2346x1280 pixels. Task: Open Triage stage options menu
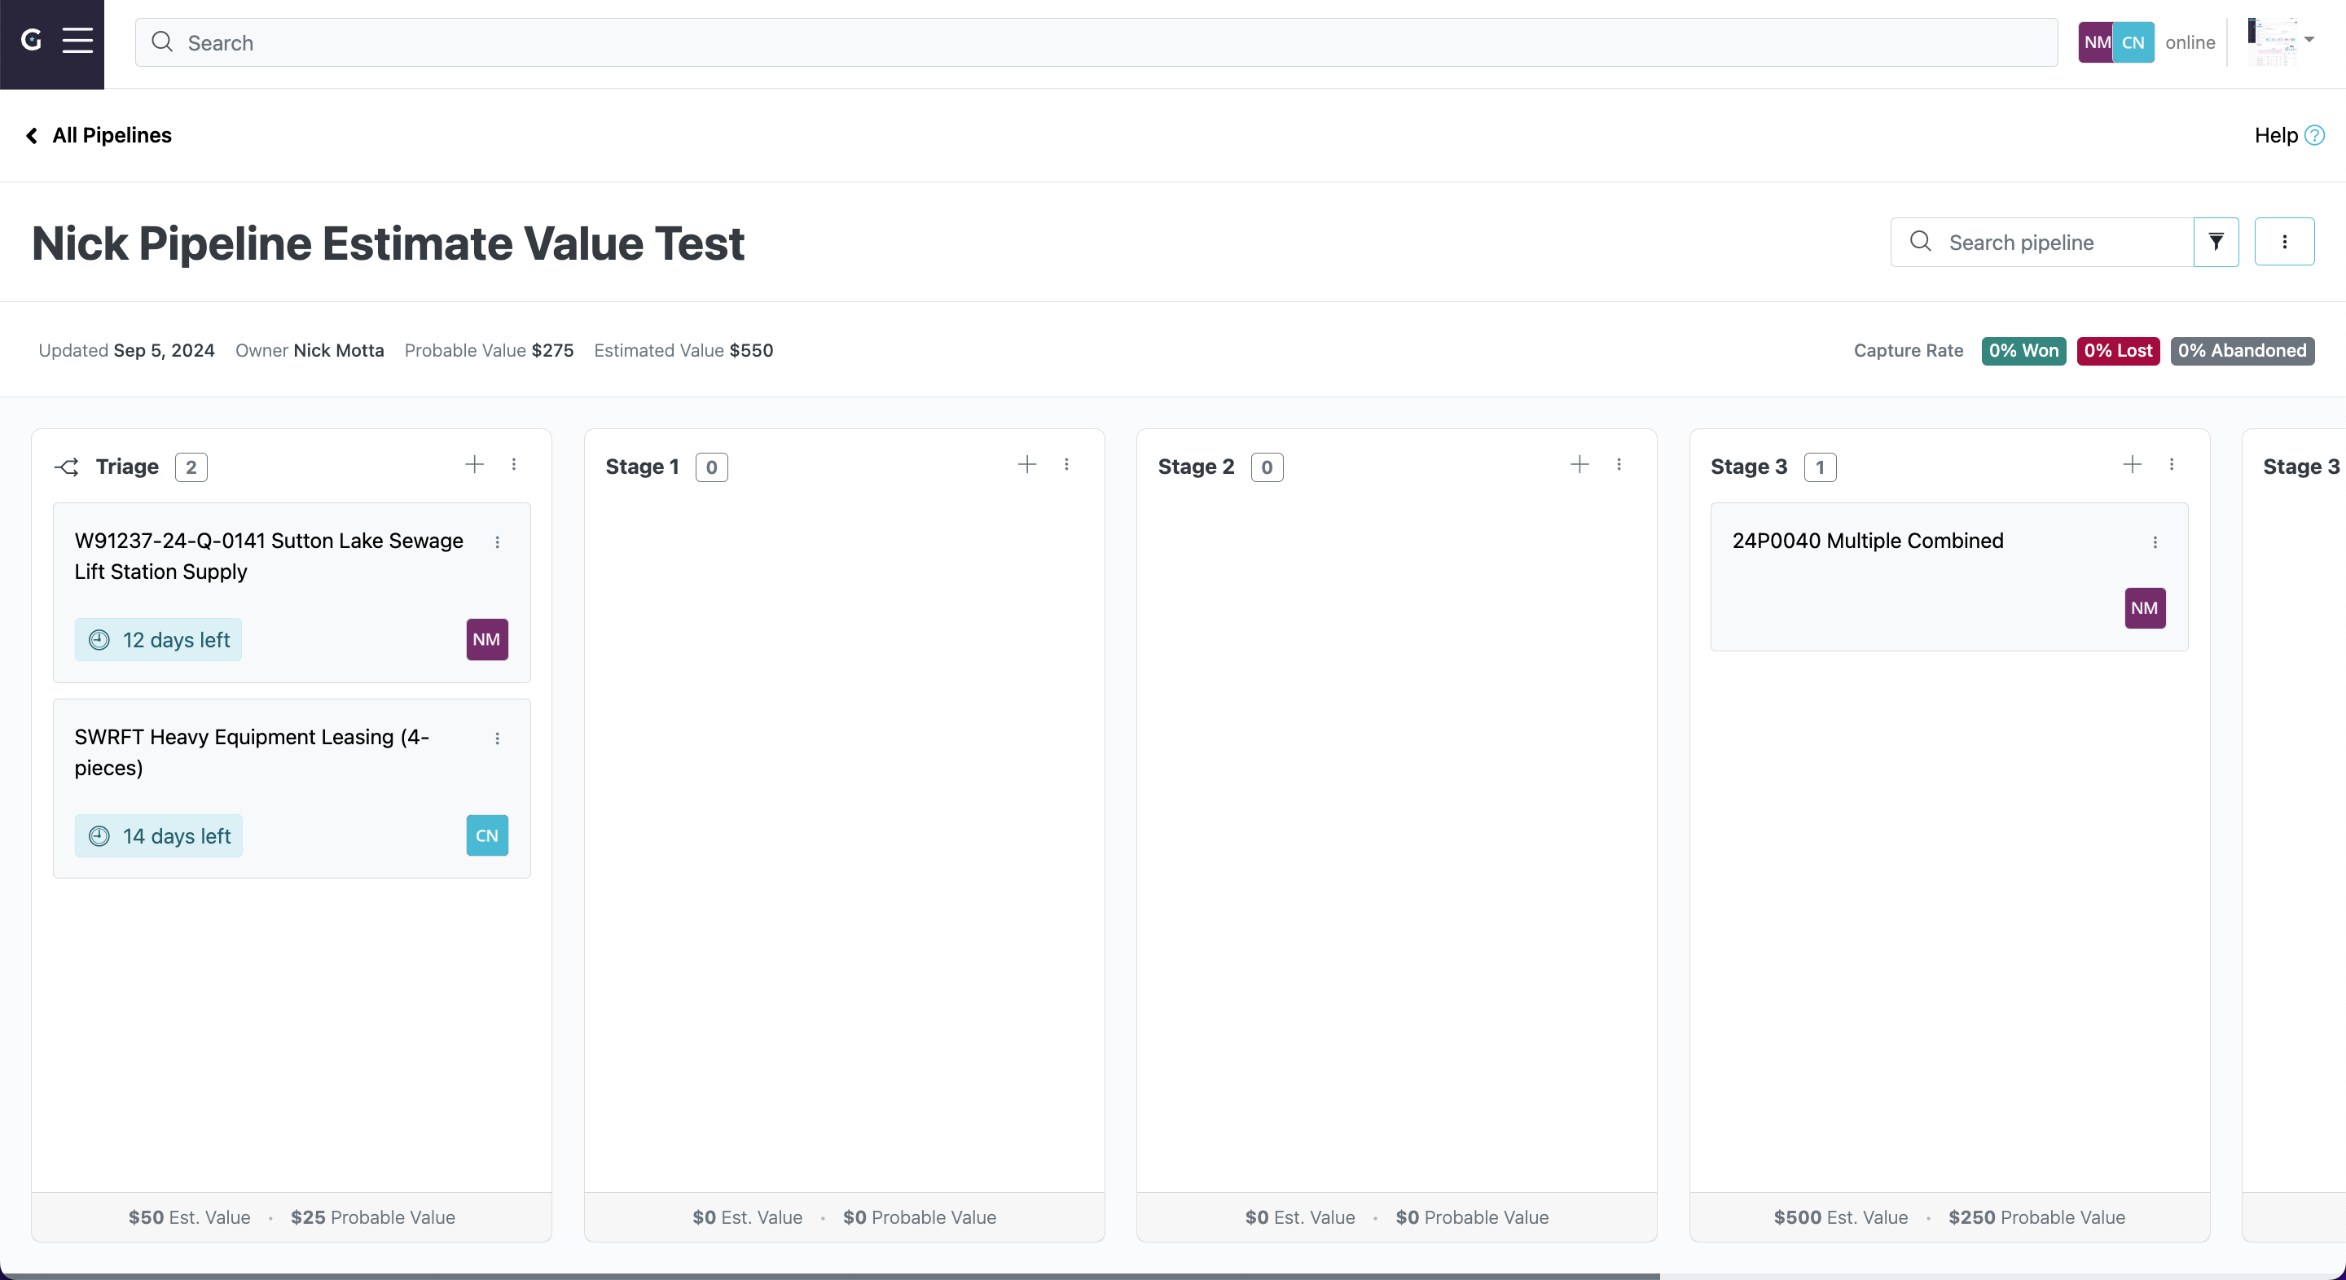(x=514, y=464)
